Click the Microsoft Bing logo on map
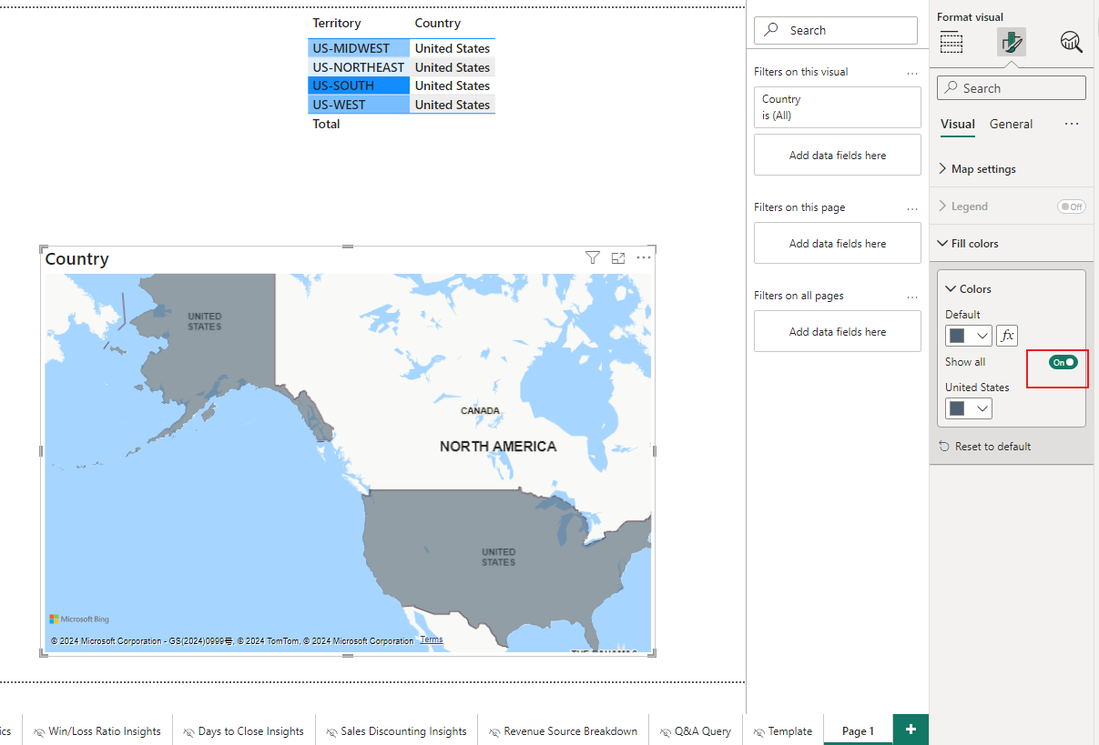Screen dimensions: 1099x745 pyautogui.click(x=79, y=619)
